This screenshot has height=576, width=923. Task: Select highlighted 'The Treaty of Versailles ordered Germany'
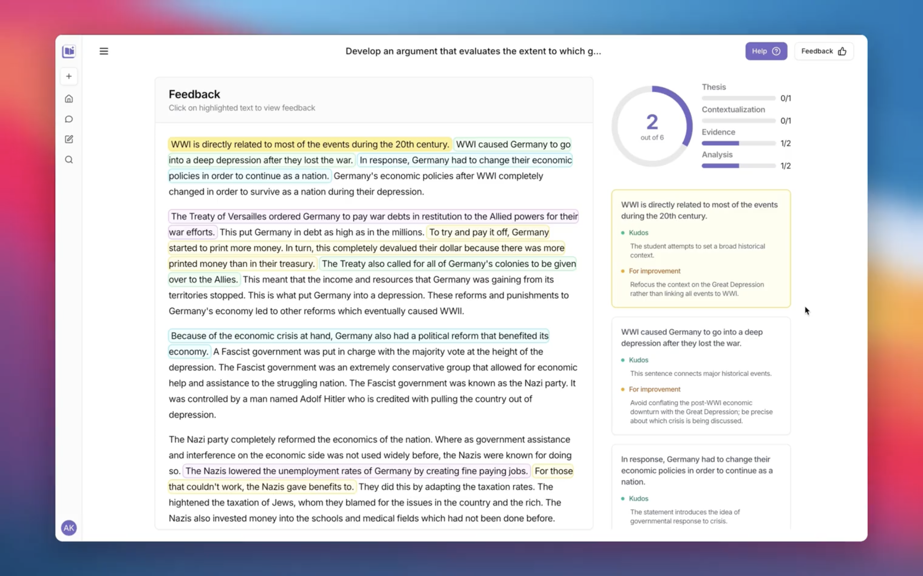pyautogui.click(x=374, y=216)
